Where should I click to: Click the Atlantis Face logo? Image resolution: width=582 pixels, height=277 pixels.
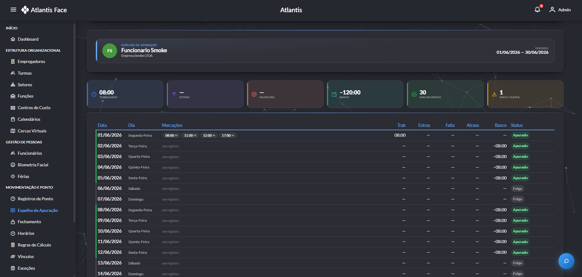[44, 10]
